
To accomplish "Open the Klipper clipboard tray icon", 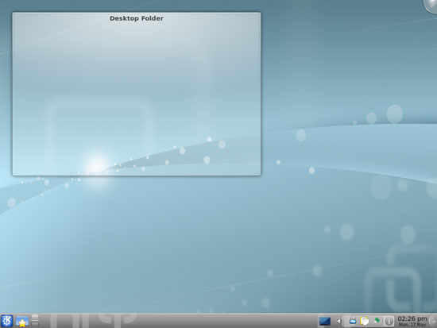I will point(364,321).
